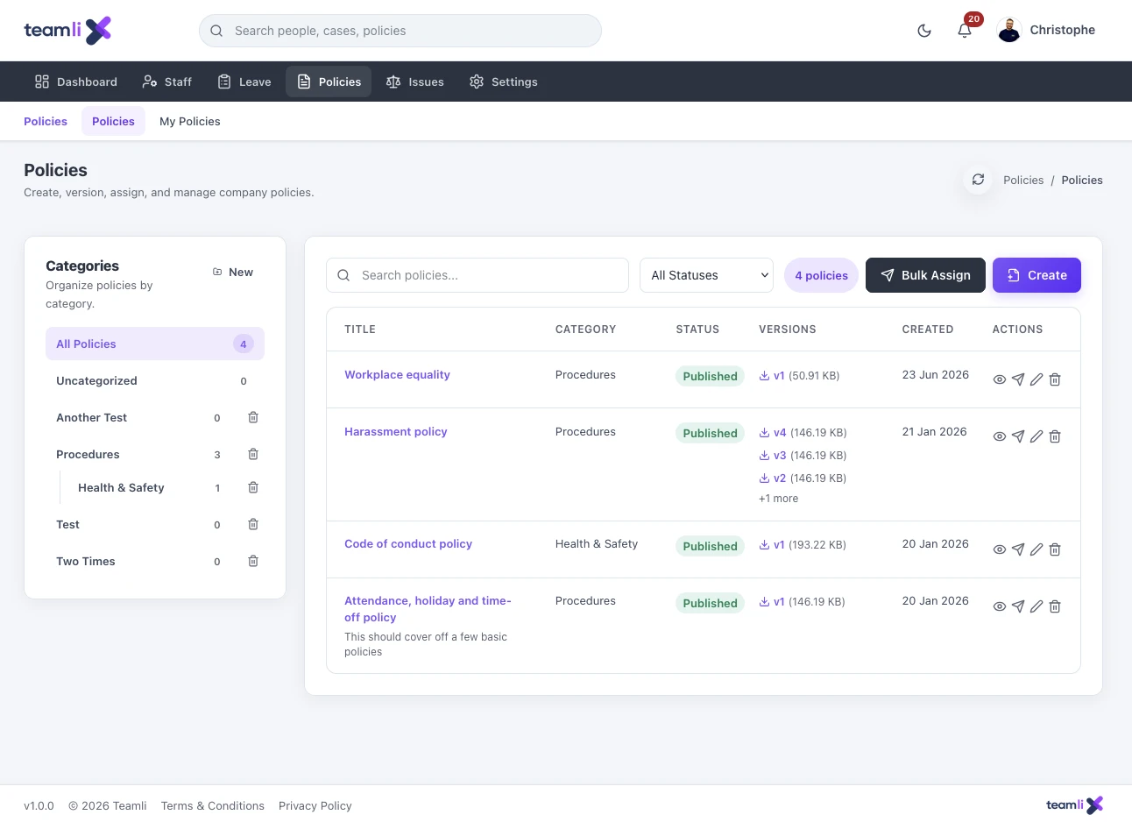Image resolution: width=1132 pixels, height=822 pixels.
Task: Edit the Code of conduct policy
Action: (x=1036, y=549)
